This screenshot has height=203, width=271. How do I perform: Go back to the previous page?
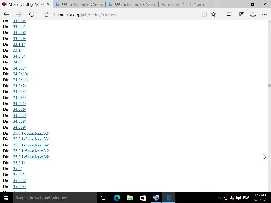click(6, 14)
